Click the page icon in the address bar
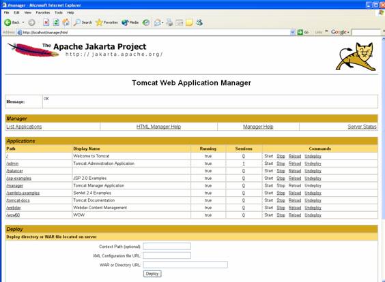385x282 pixels. point(20,32)
